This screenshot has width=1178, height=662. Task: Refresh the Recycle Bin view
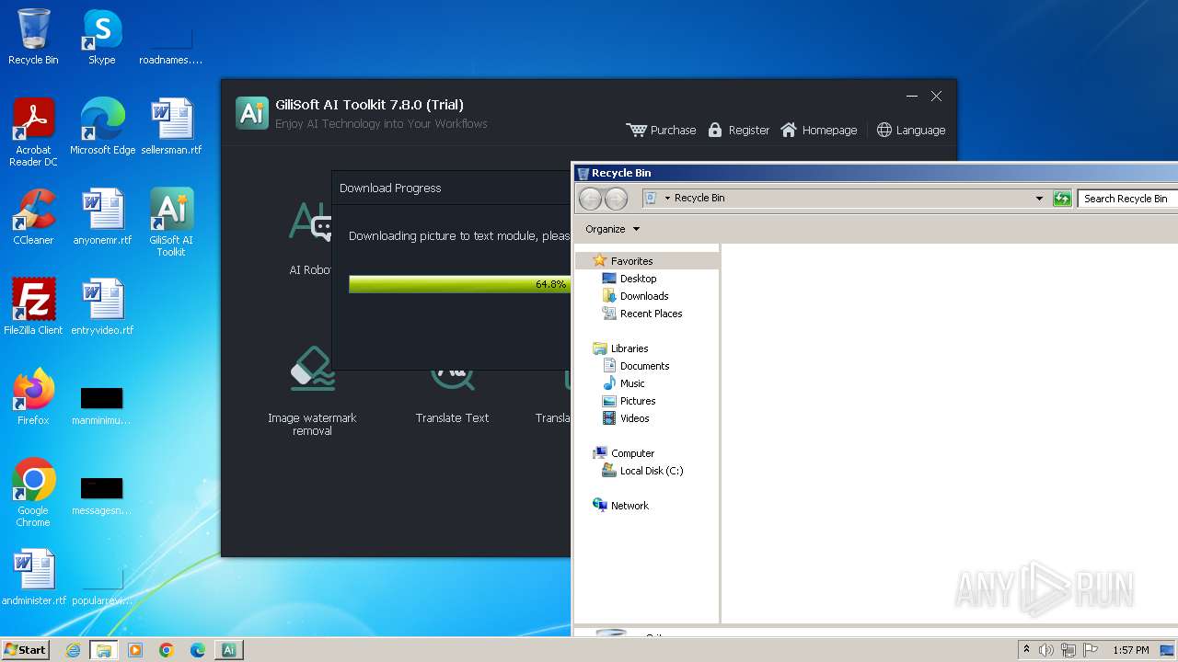click(1062, 198)
